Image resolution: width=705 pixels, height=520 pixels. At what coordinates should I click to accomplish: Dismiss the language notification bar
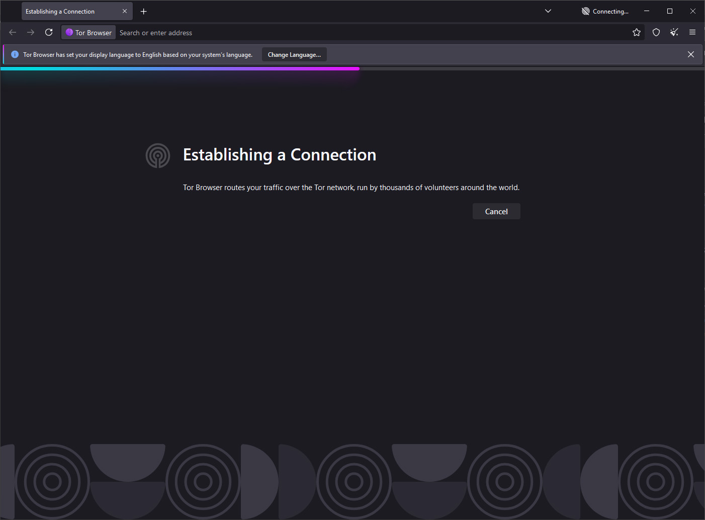(x=691, y=54)
